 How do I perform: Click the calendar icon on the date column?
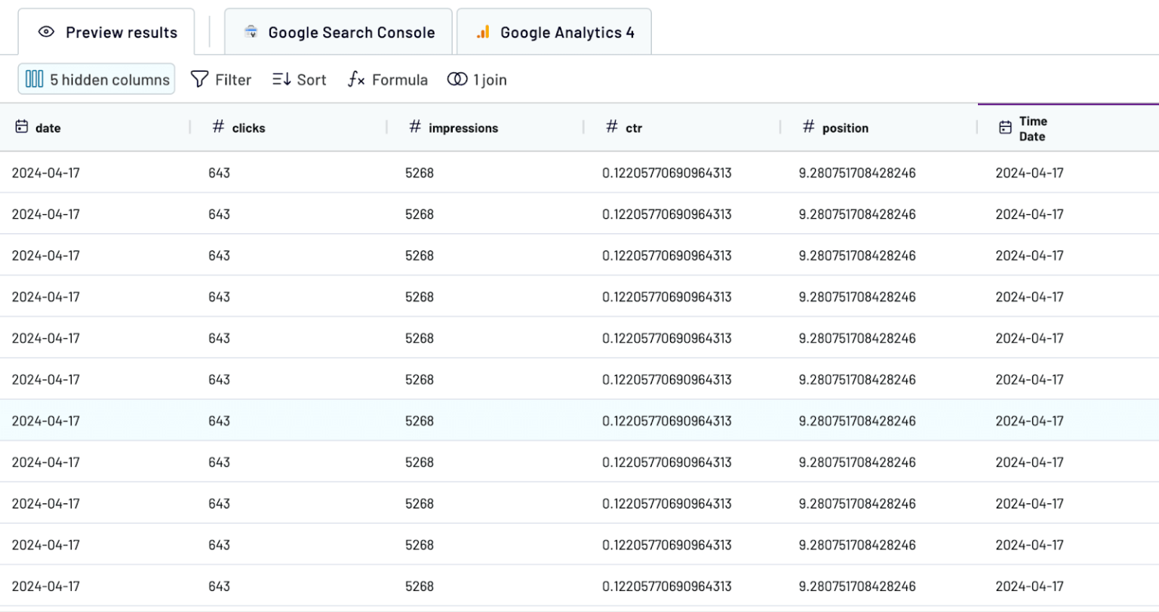pyautogui.click(x=20, y=128)
